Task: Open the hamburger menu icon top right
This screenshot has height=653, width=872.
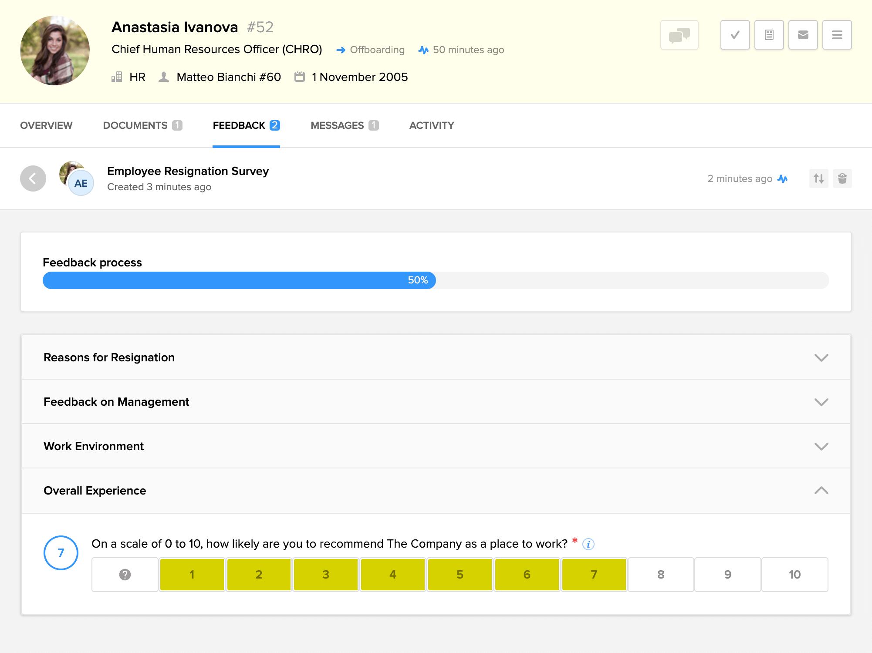Action: click(x=837, y=34)
